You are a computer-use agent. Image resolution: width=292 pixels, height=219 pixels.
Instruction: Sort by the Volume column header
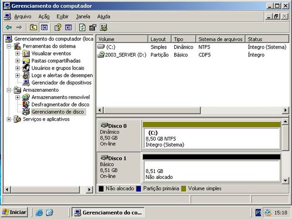coord(122,39)
